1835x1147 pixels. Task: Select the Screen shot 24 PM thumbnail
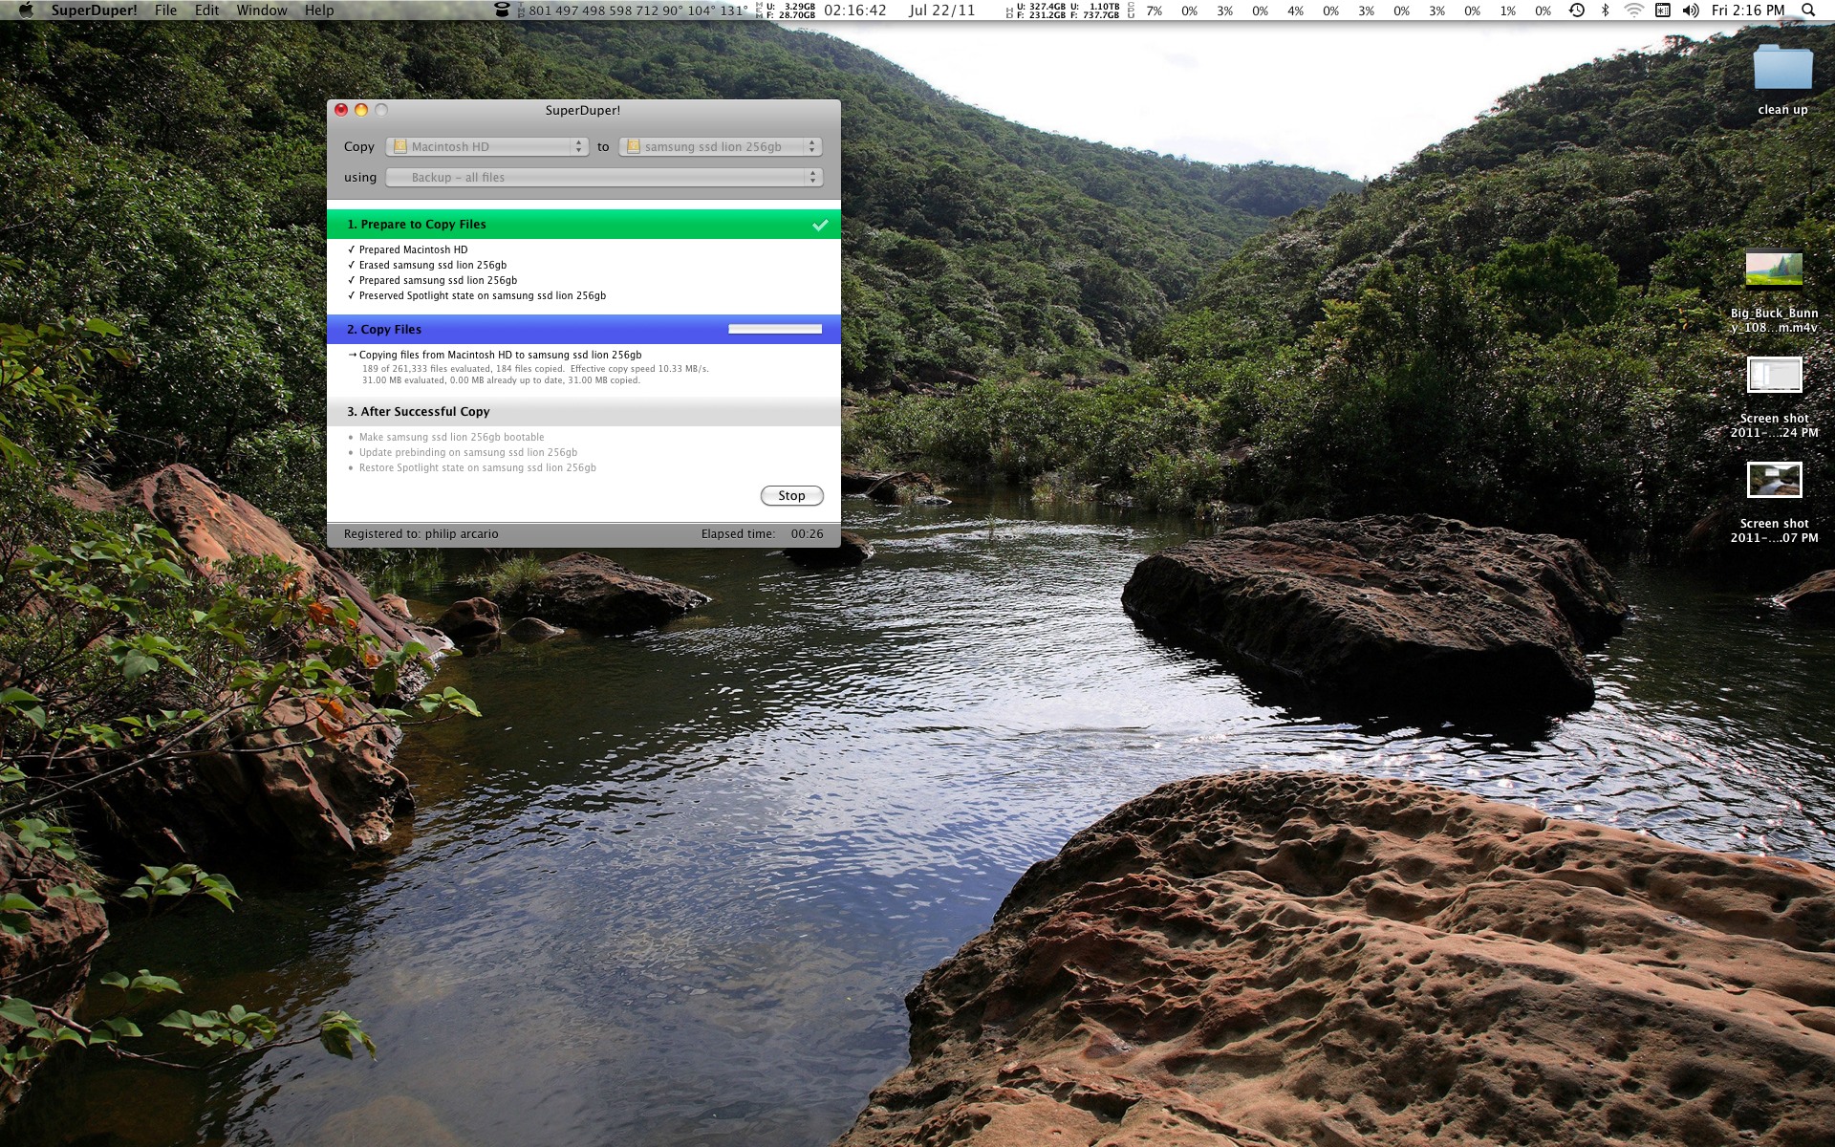tap(1774, 375)
